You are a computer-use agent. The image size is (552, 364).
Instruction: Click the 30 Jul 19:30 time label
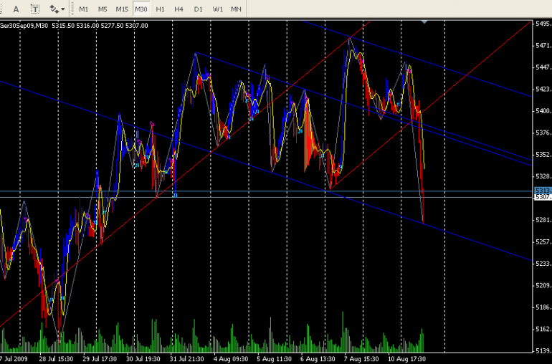click(x=143, y=359)
